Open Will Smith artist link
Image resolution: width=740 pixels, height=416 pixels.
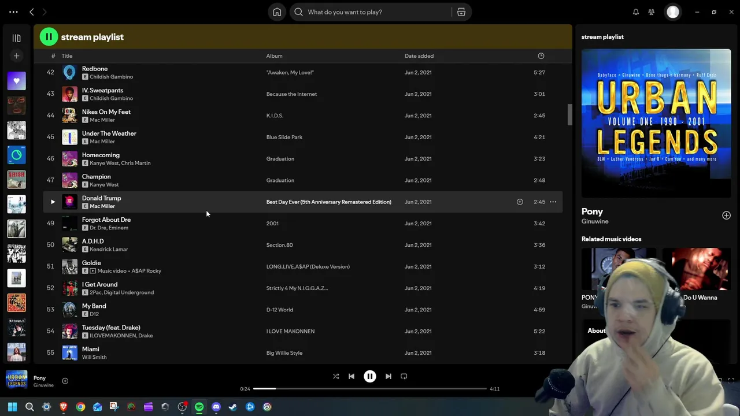pyautogui.click(x=94, y=358)
